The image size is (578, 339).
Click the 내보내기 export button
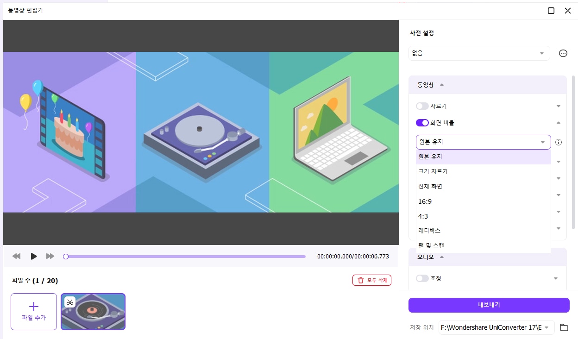point(488,305)
